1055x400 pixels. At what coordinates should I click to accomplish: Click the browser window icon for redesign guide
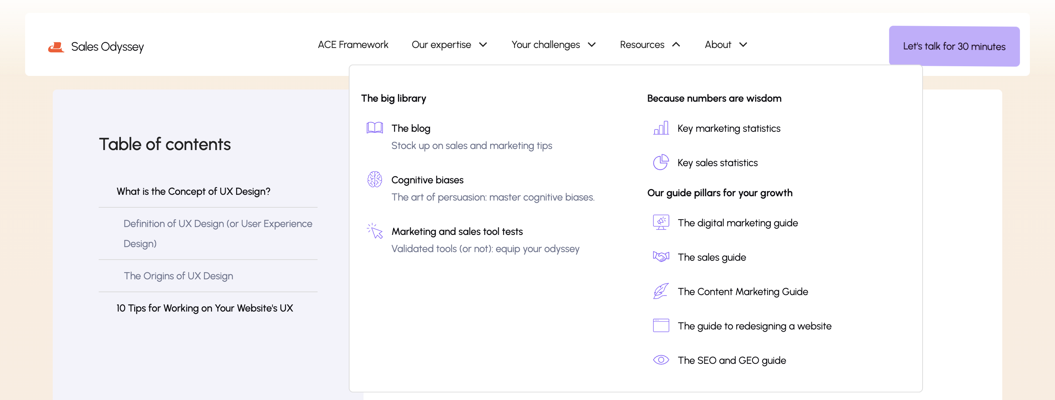click(661, 326)
